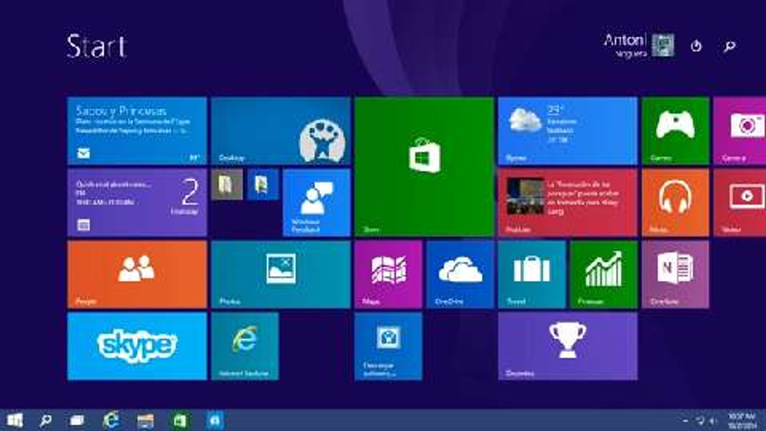Click the user avatar picture
The image size is (766, 431).
tap(663, 45)
